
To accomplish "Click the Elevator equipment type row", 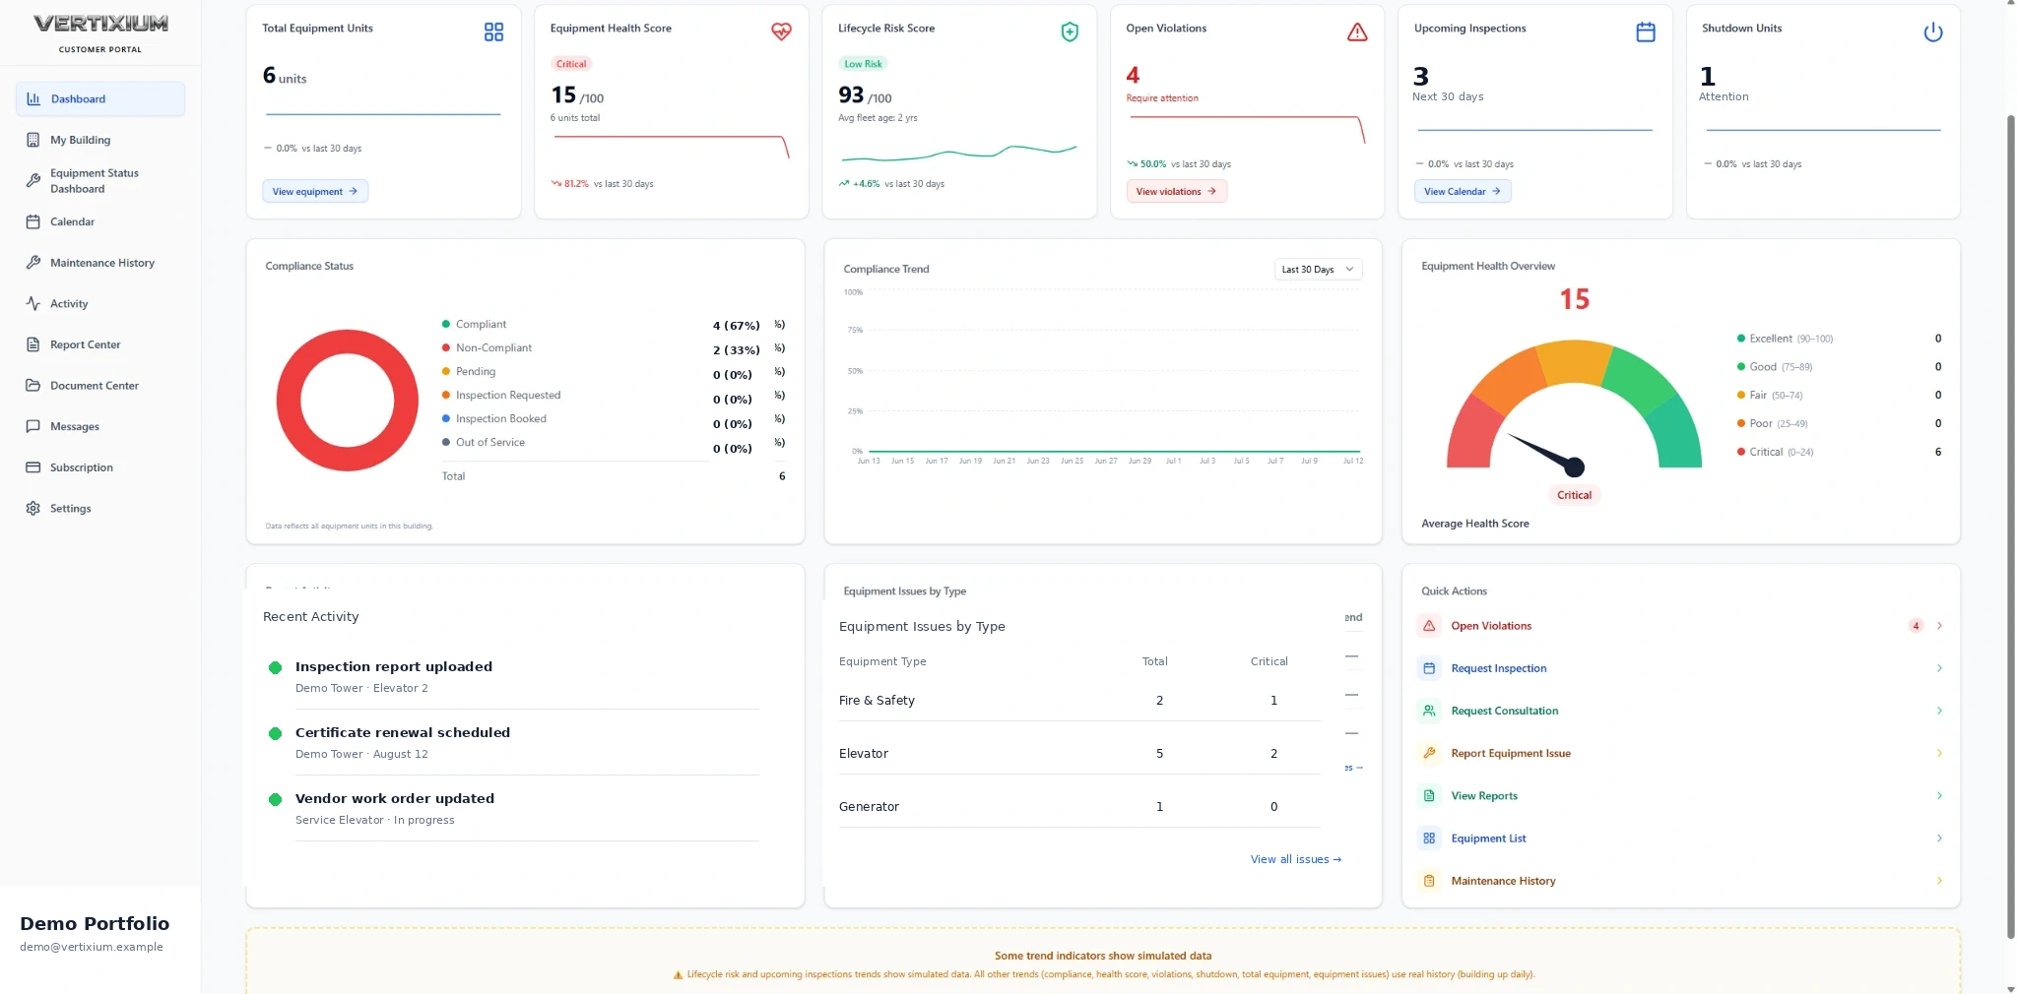I will [1079, 754].
